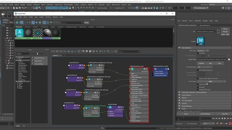
Task: Select the Untitled_1 graph tab
Action: coord(56,55)
